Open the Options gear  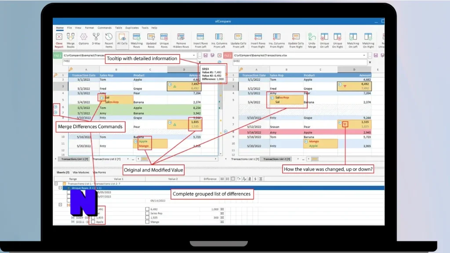pos(83,39)
